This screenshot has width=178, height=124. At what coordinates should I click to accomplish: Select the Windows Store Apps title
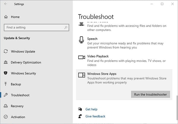(102, 74)
